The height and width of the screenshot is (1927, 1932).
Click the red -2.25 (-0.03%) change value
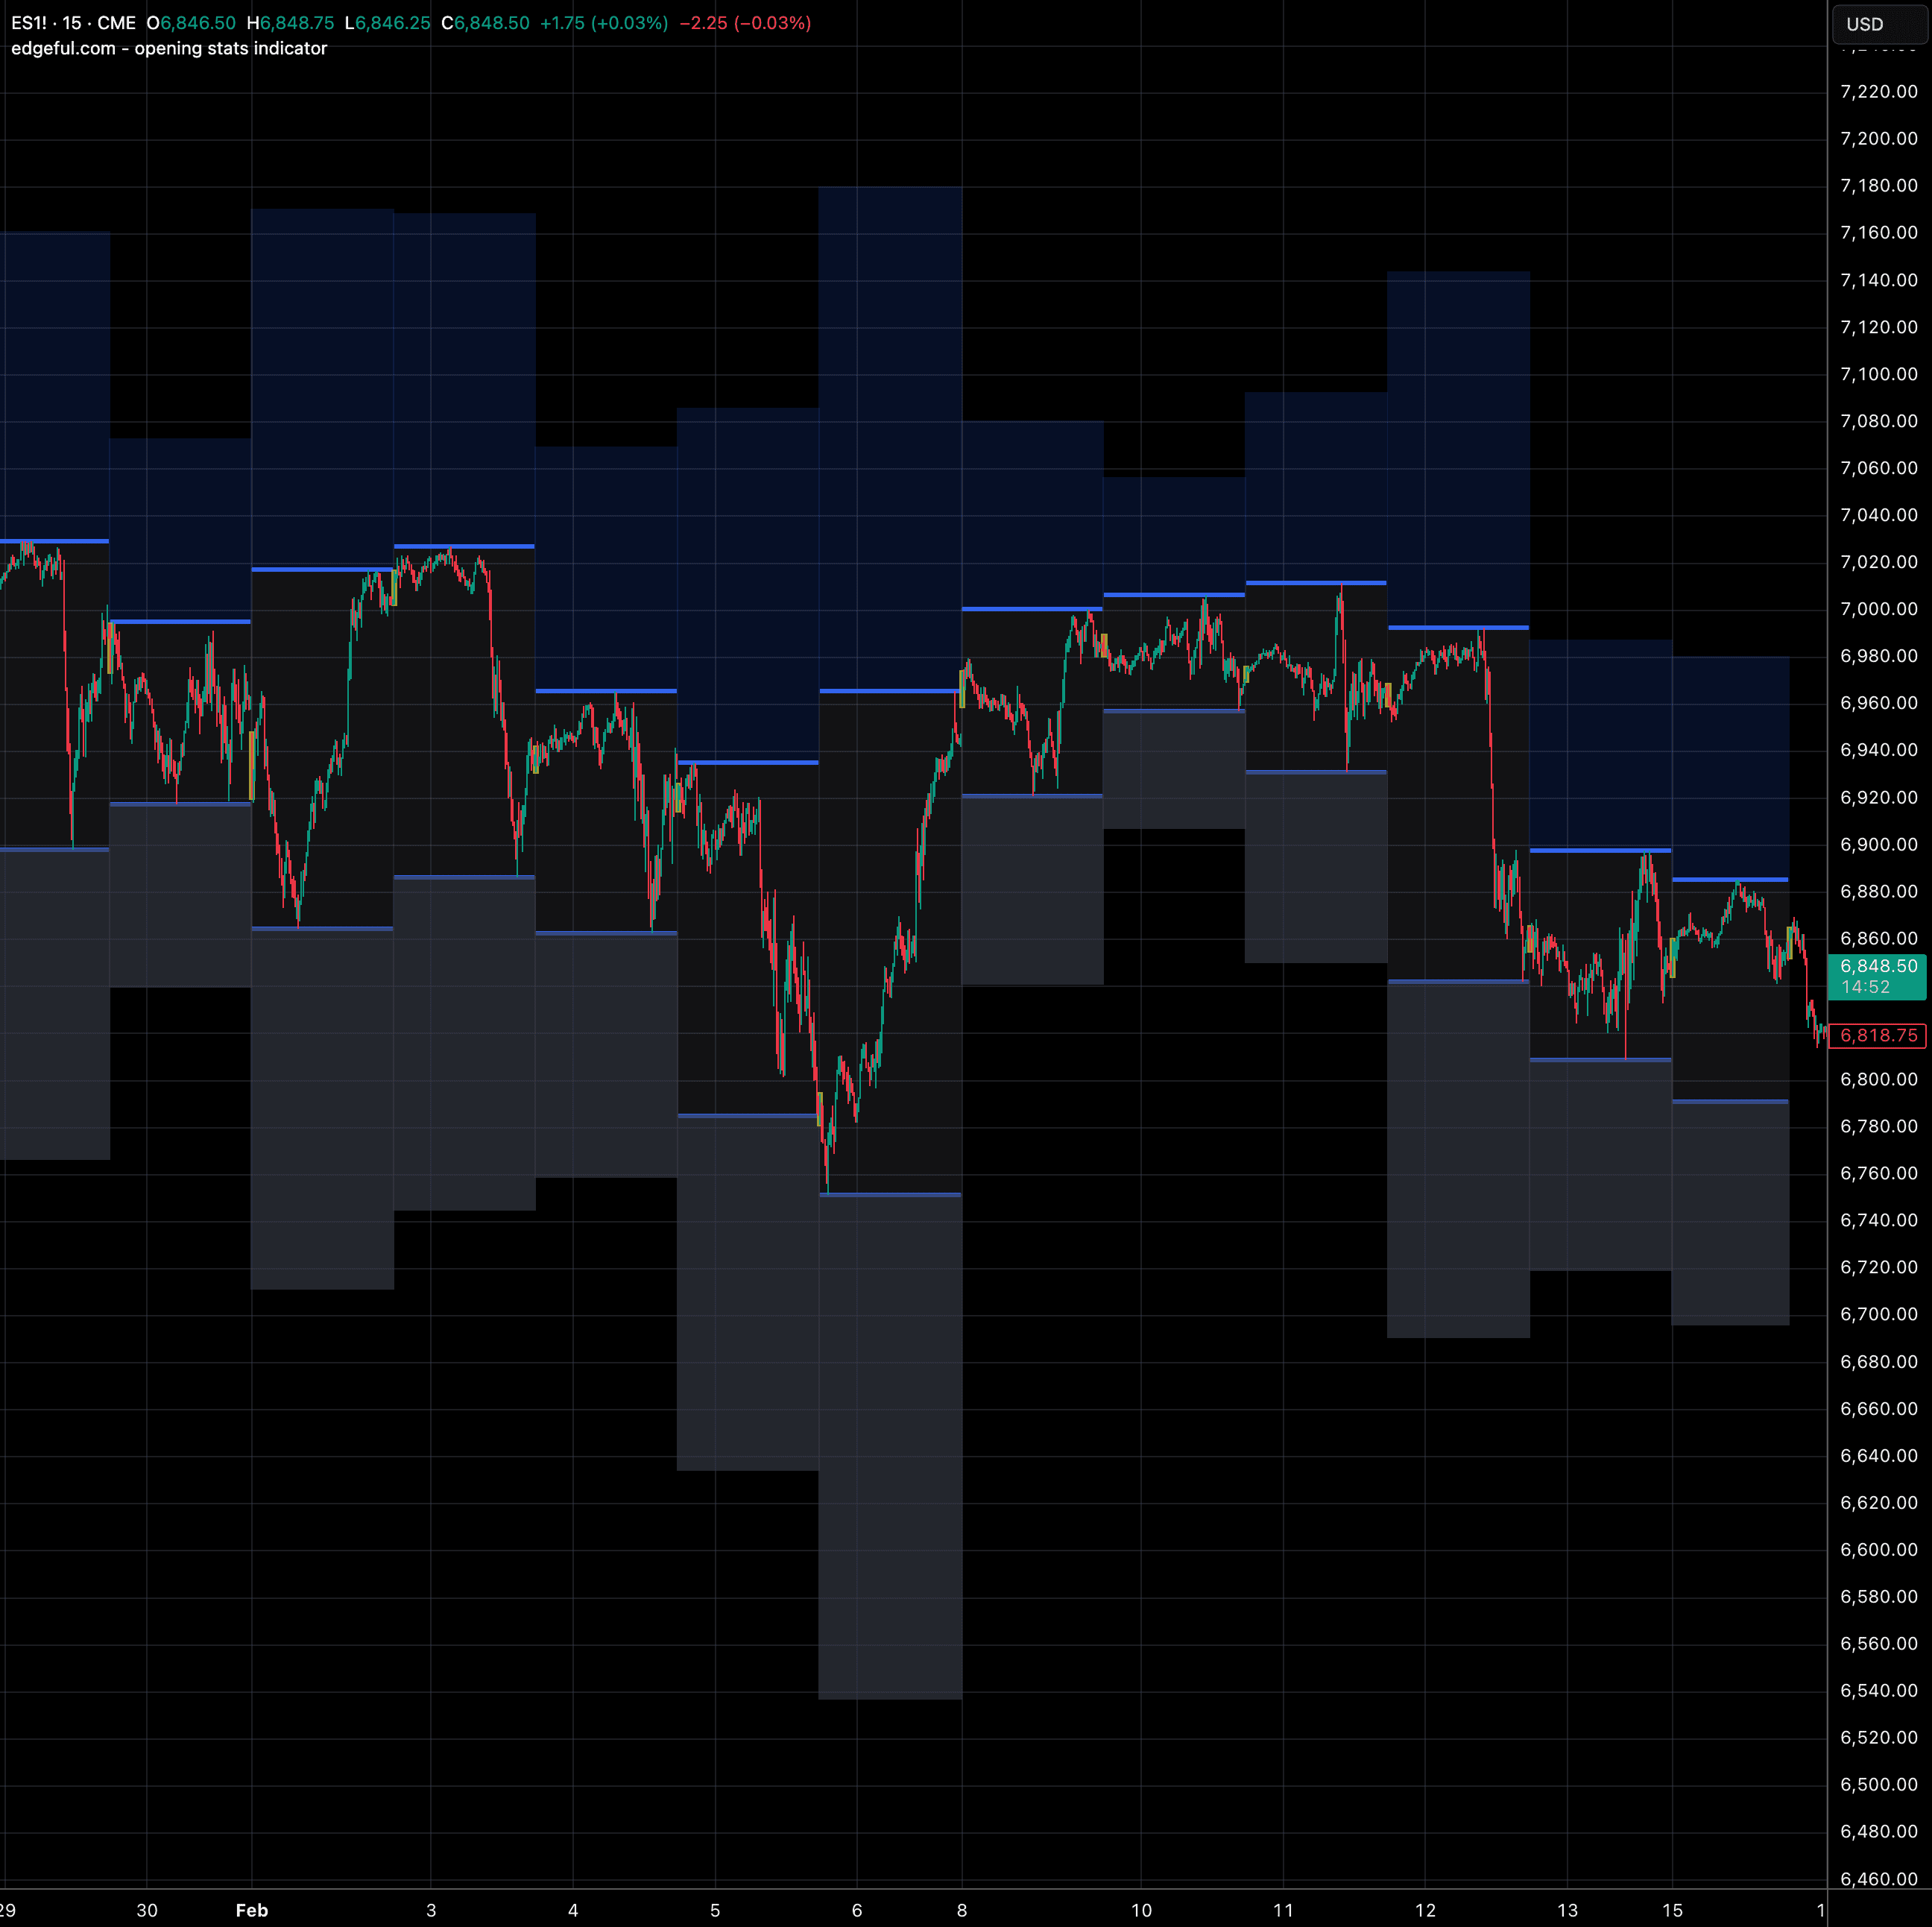[745, 23]
